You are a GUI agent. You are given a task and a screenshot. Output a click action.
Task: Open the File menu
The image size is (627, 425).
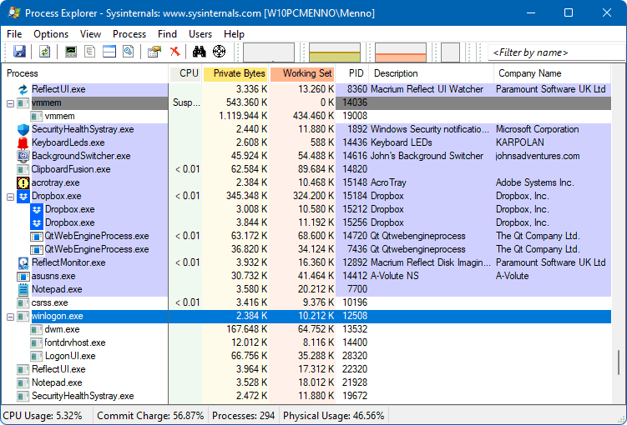pyautogui.click(x=14, y=34)
